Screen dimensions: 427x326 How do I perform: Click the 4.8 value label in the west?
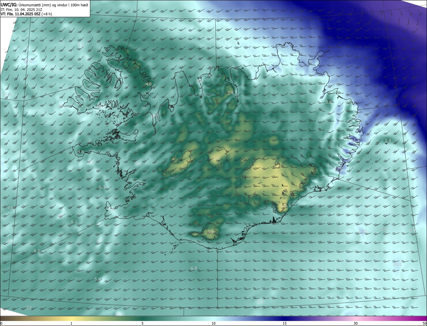(80, 152)
